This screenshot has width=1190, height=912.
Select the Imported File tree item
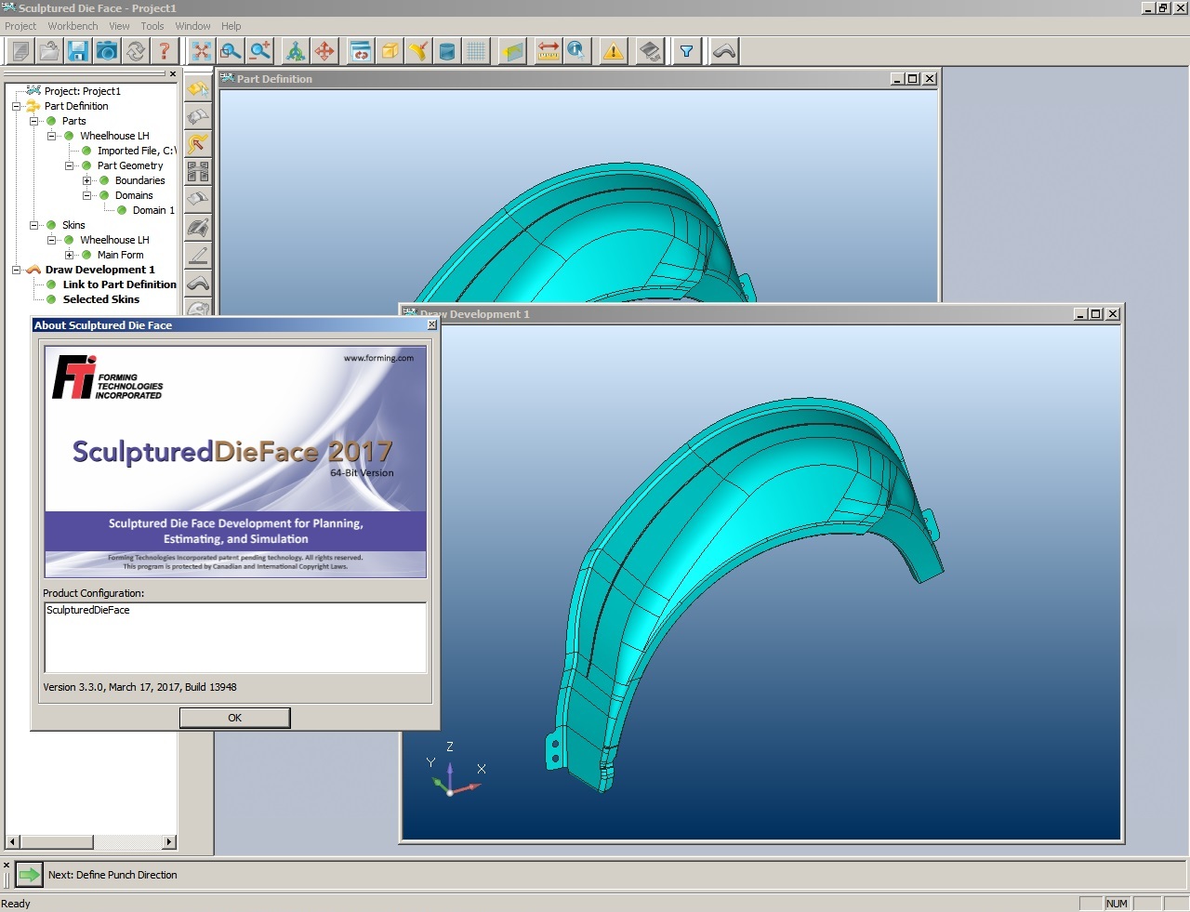(136, 151)
